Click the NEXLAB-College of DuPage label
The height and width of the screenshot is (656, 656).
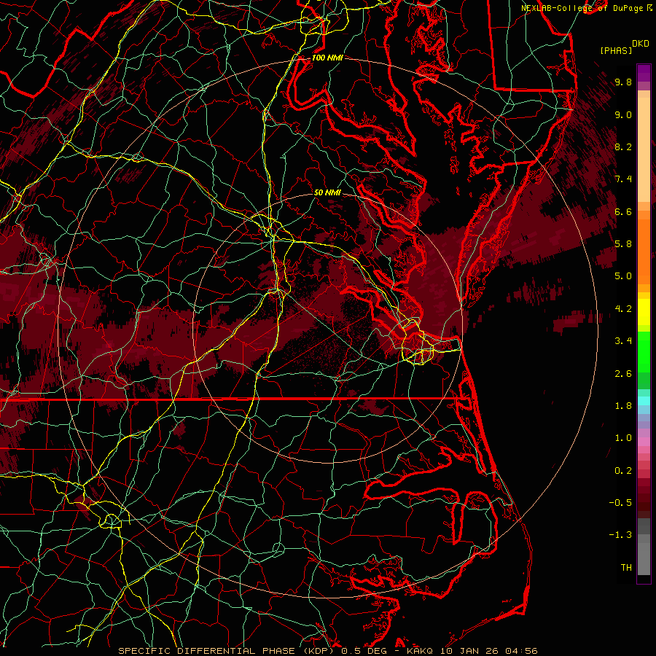point(582,8)
